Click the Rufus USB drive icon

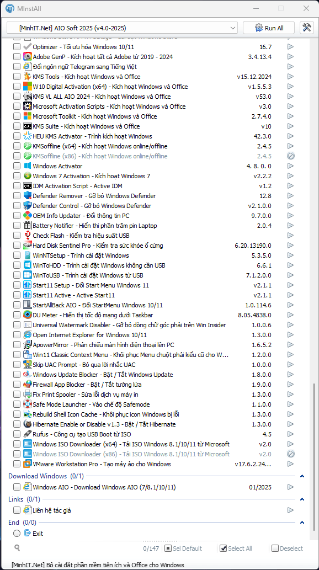tap(27, 434)
